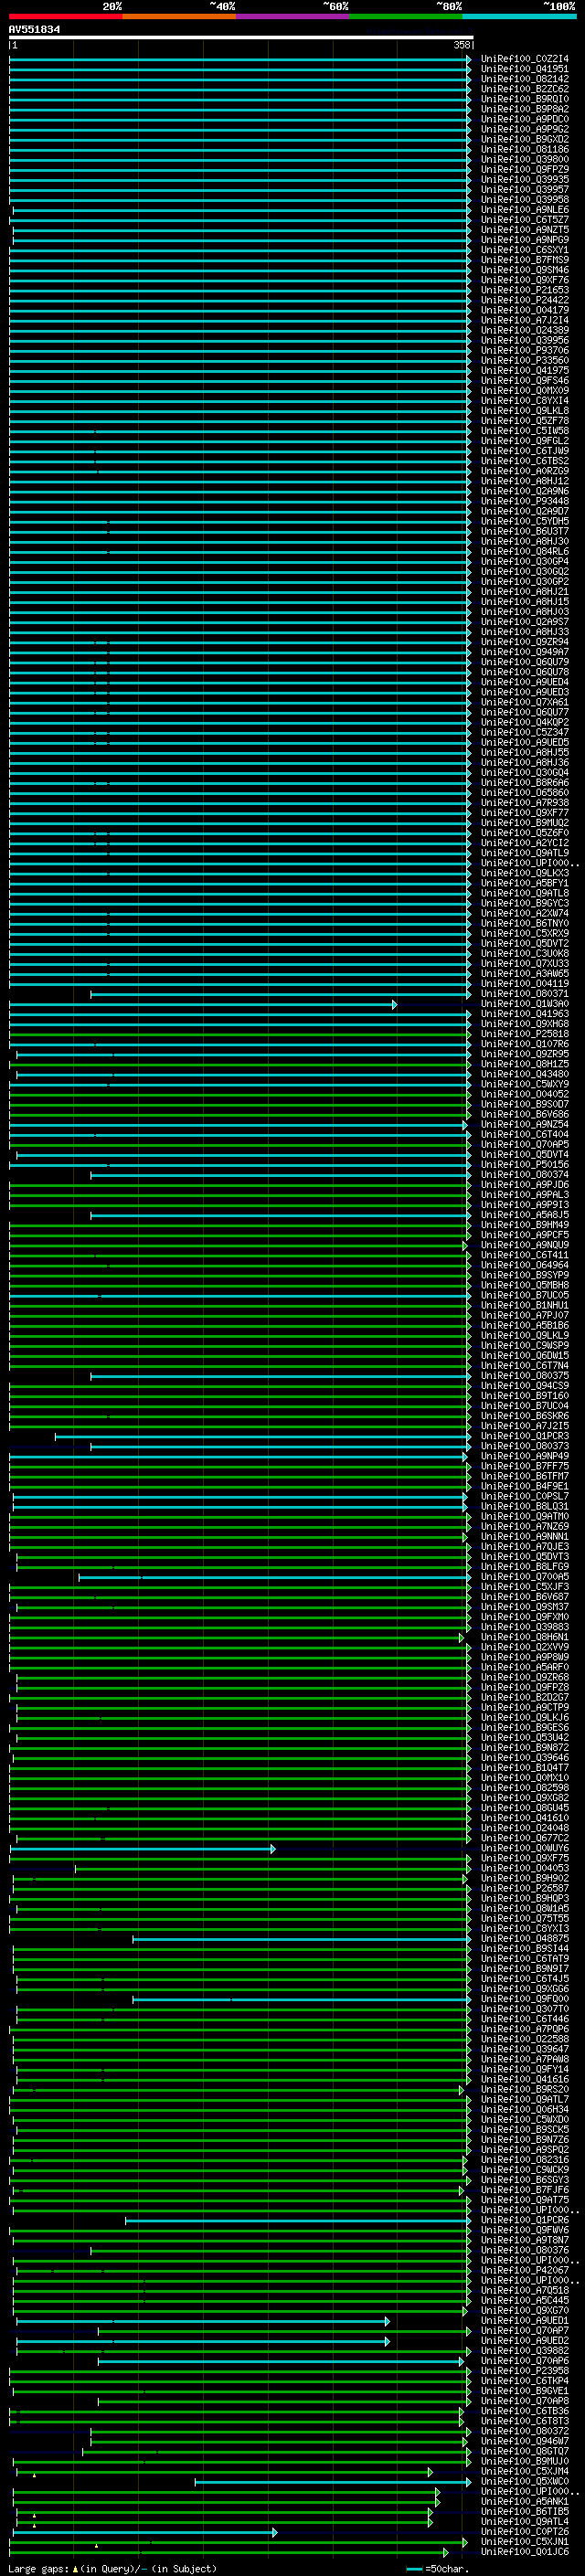Select label UniRef100_O80374
Screen dimensions: 585x2576
(x=525, y=1175)
